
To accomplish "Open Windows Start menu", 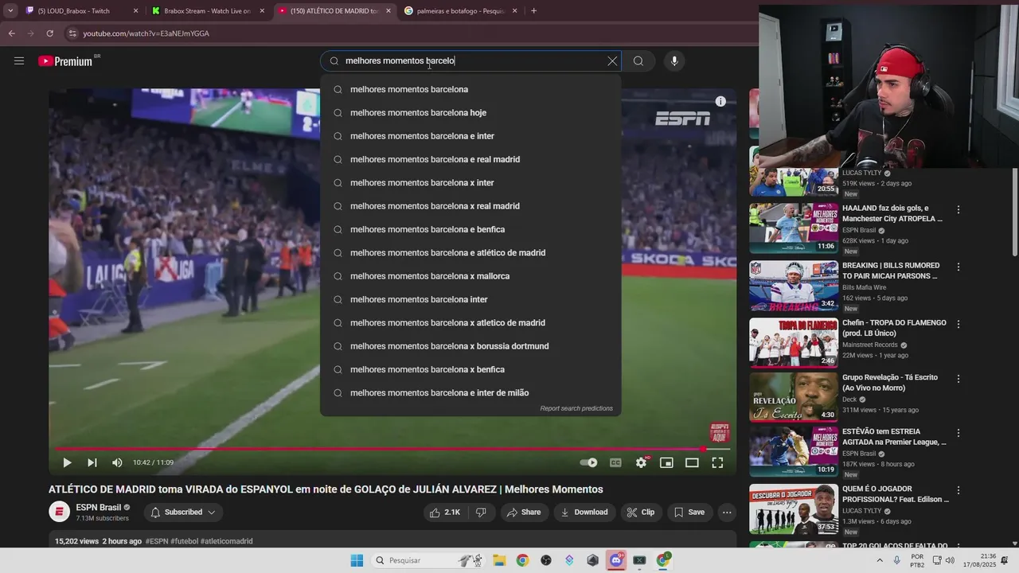I will pyautogui.click(x=357, y=560).
